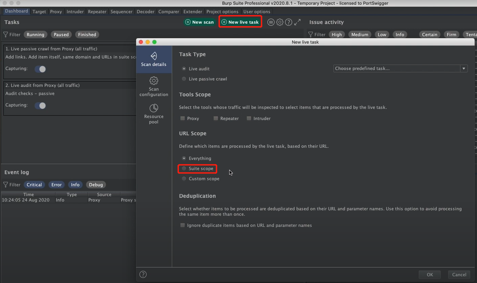Enable the Repeater tools scope checkbox

[216, 118]
